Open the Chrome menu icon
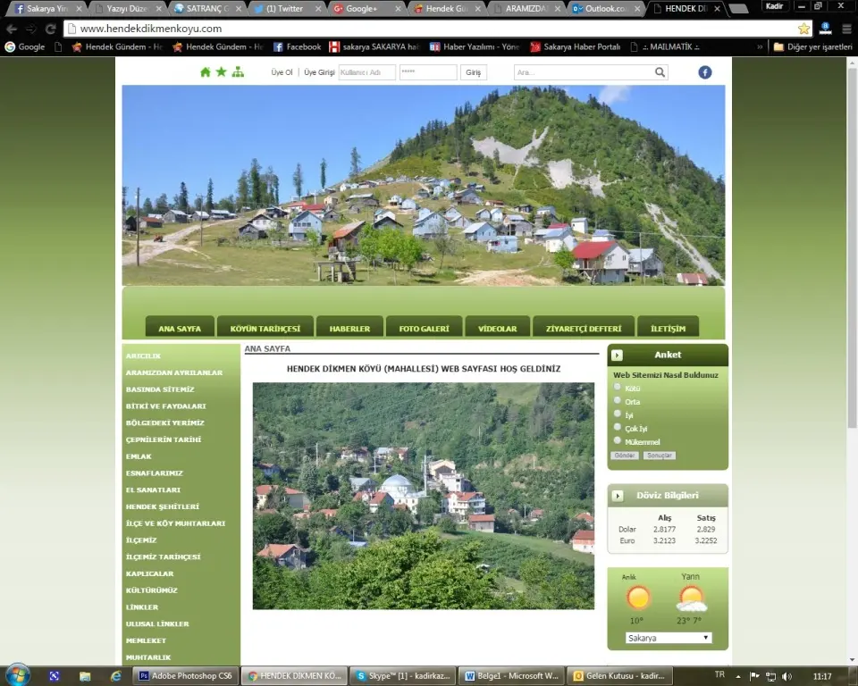The image size is (858, 686). (x=846, y=29)
